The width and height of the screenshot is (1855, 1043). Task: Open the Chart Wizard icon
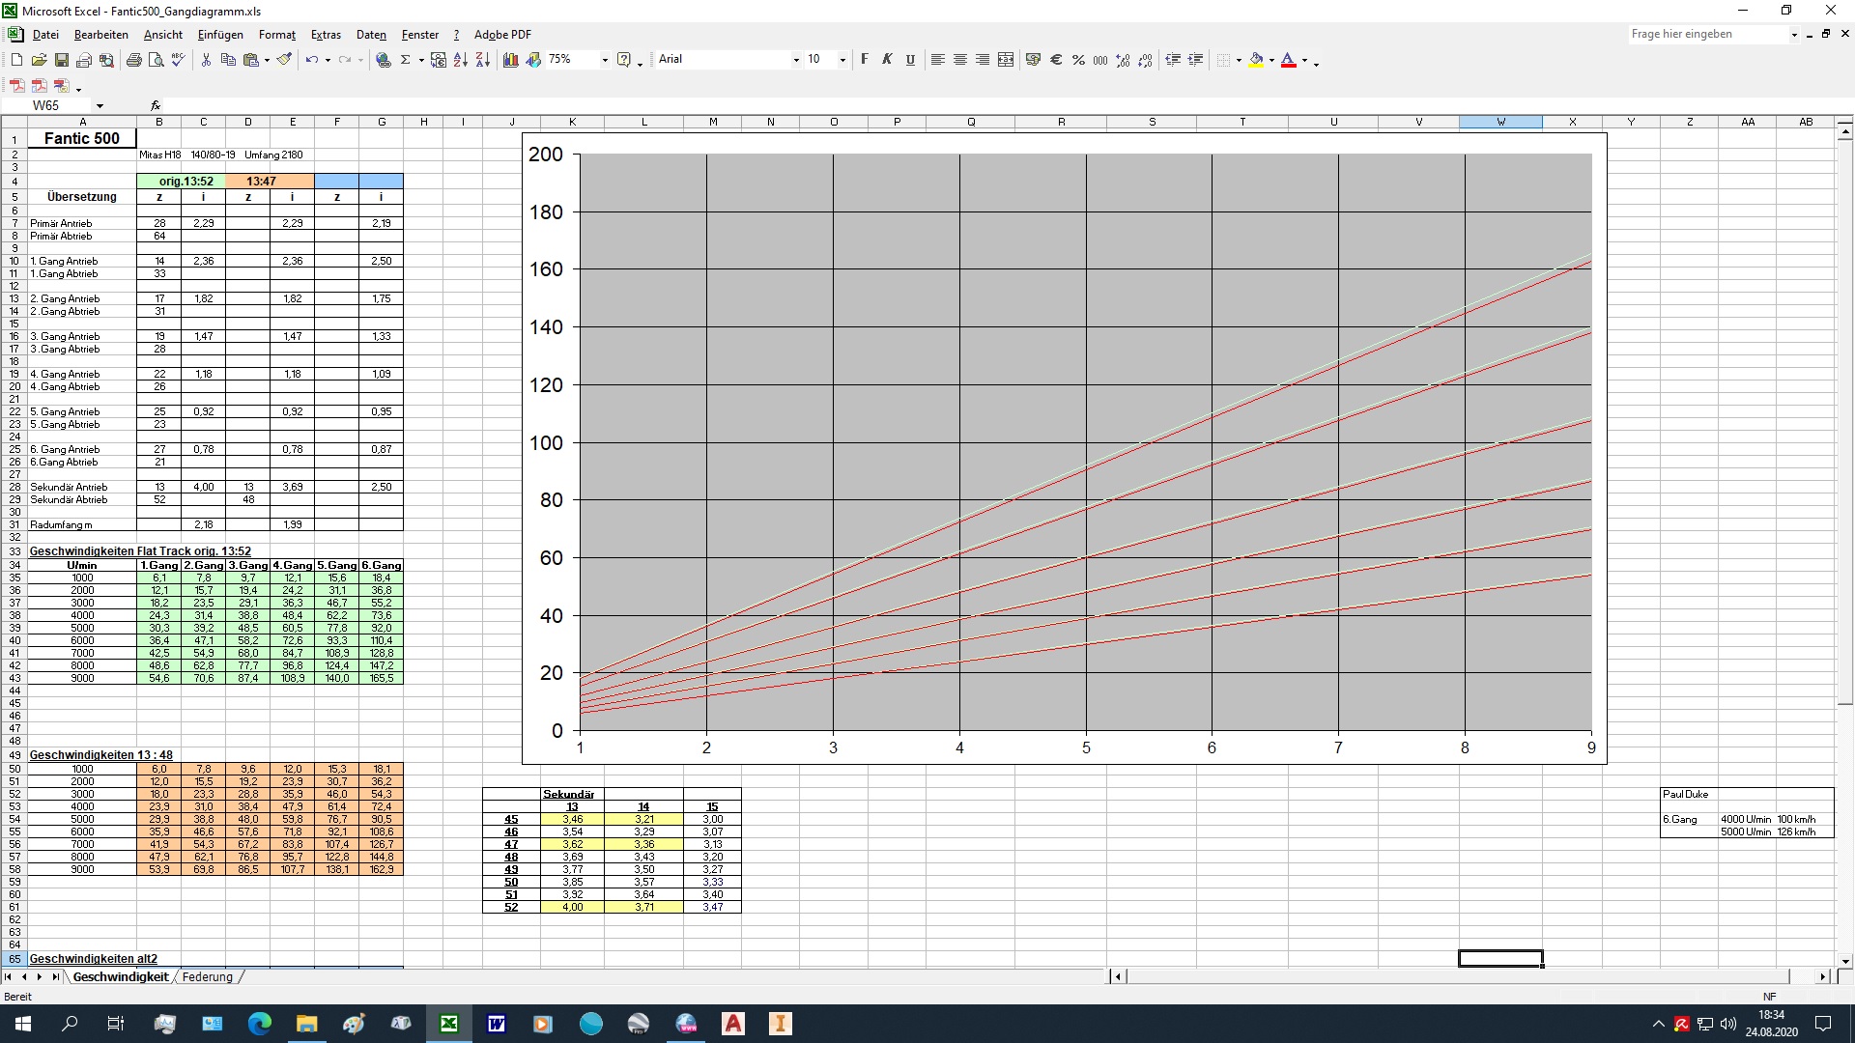(510, 60)
